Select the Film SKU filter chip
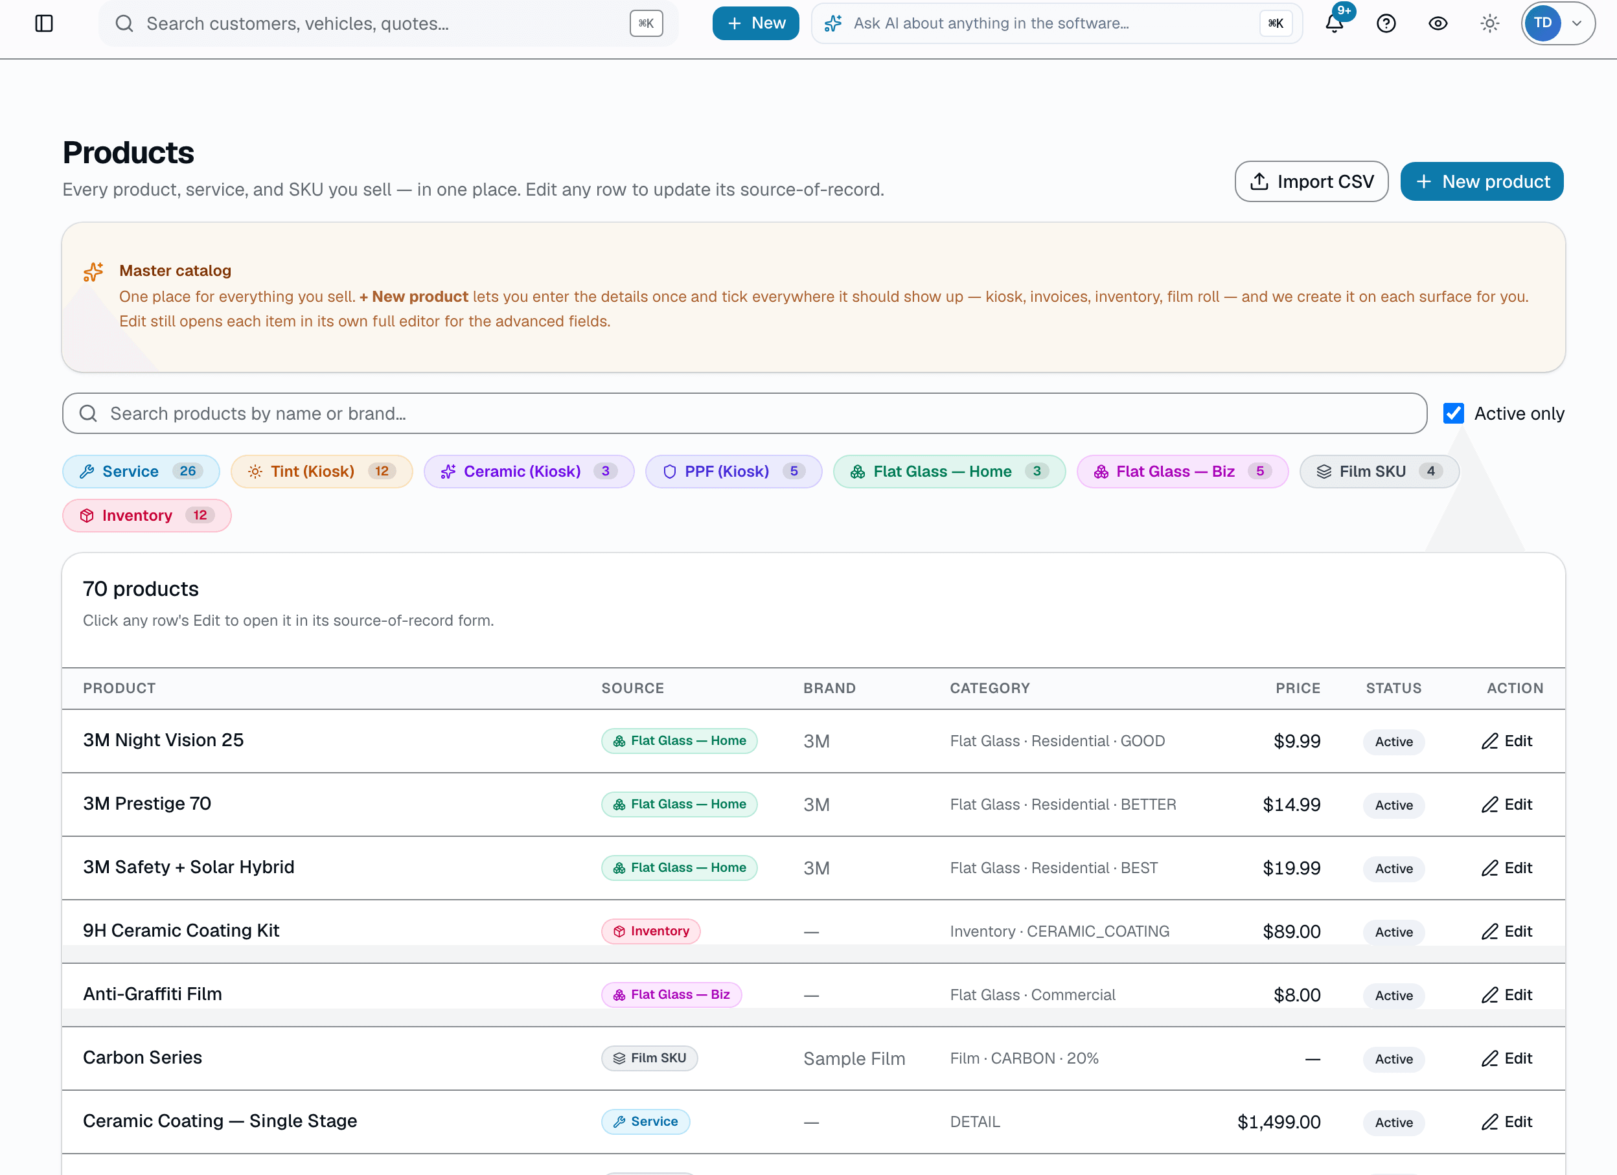1617x1175 pixels. [x=1380, y=472]
